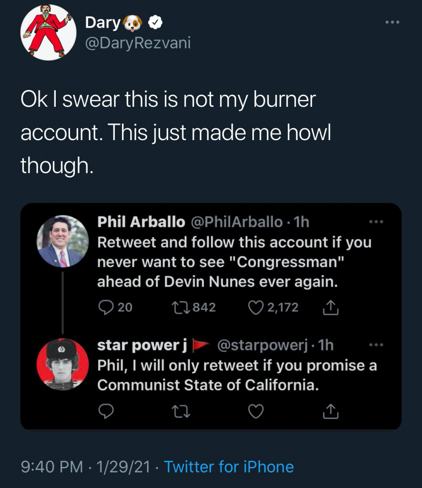Share Phil Arballo's tweet via share icon
Image resolution: width=422 pixels, height=488 pixels.
tap(331, 309)
